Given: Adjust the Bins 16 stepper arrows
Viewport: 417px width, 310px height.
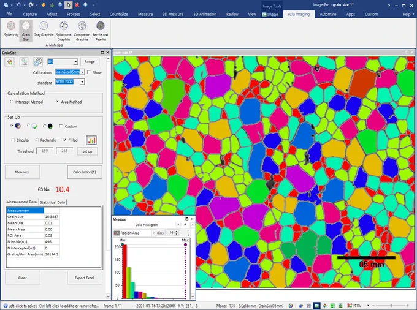Looking at the screenshot, I should 176,233.
